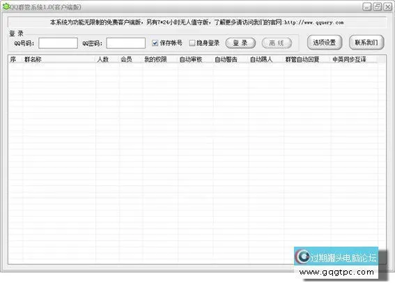The image size is (395, 285).
Task: Restore the QQ群管系统 window size
Action: 377,7
